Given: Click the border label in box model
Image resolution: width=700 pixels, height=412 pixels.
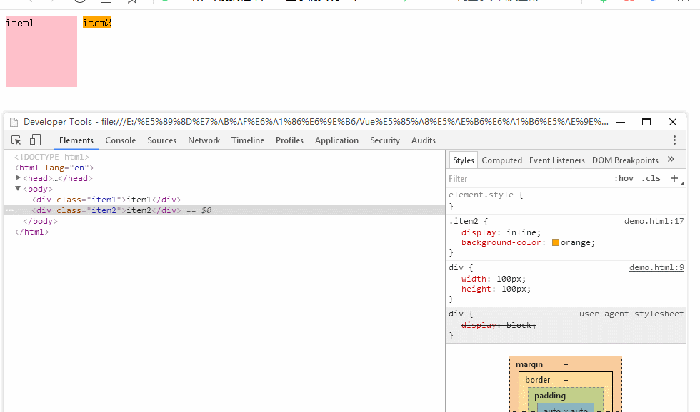Looking at the screenshot, I should [537, 380].
